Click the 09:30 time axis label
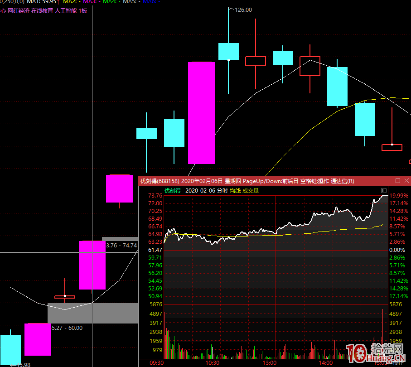 click(156, 363)
